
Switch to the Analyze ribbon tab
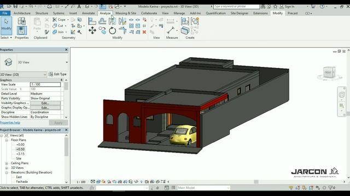coord(105,13)
